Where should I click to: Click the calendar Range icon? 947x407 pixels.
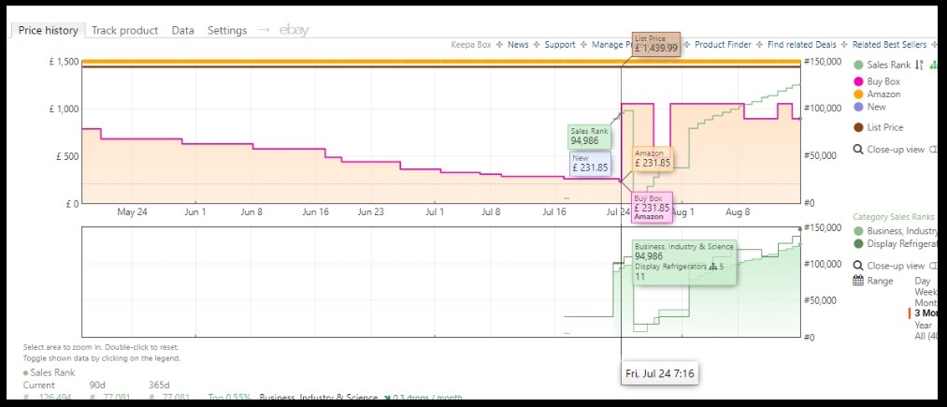click(x=858, y=281)
